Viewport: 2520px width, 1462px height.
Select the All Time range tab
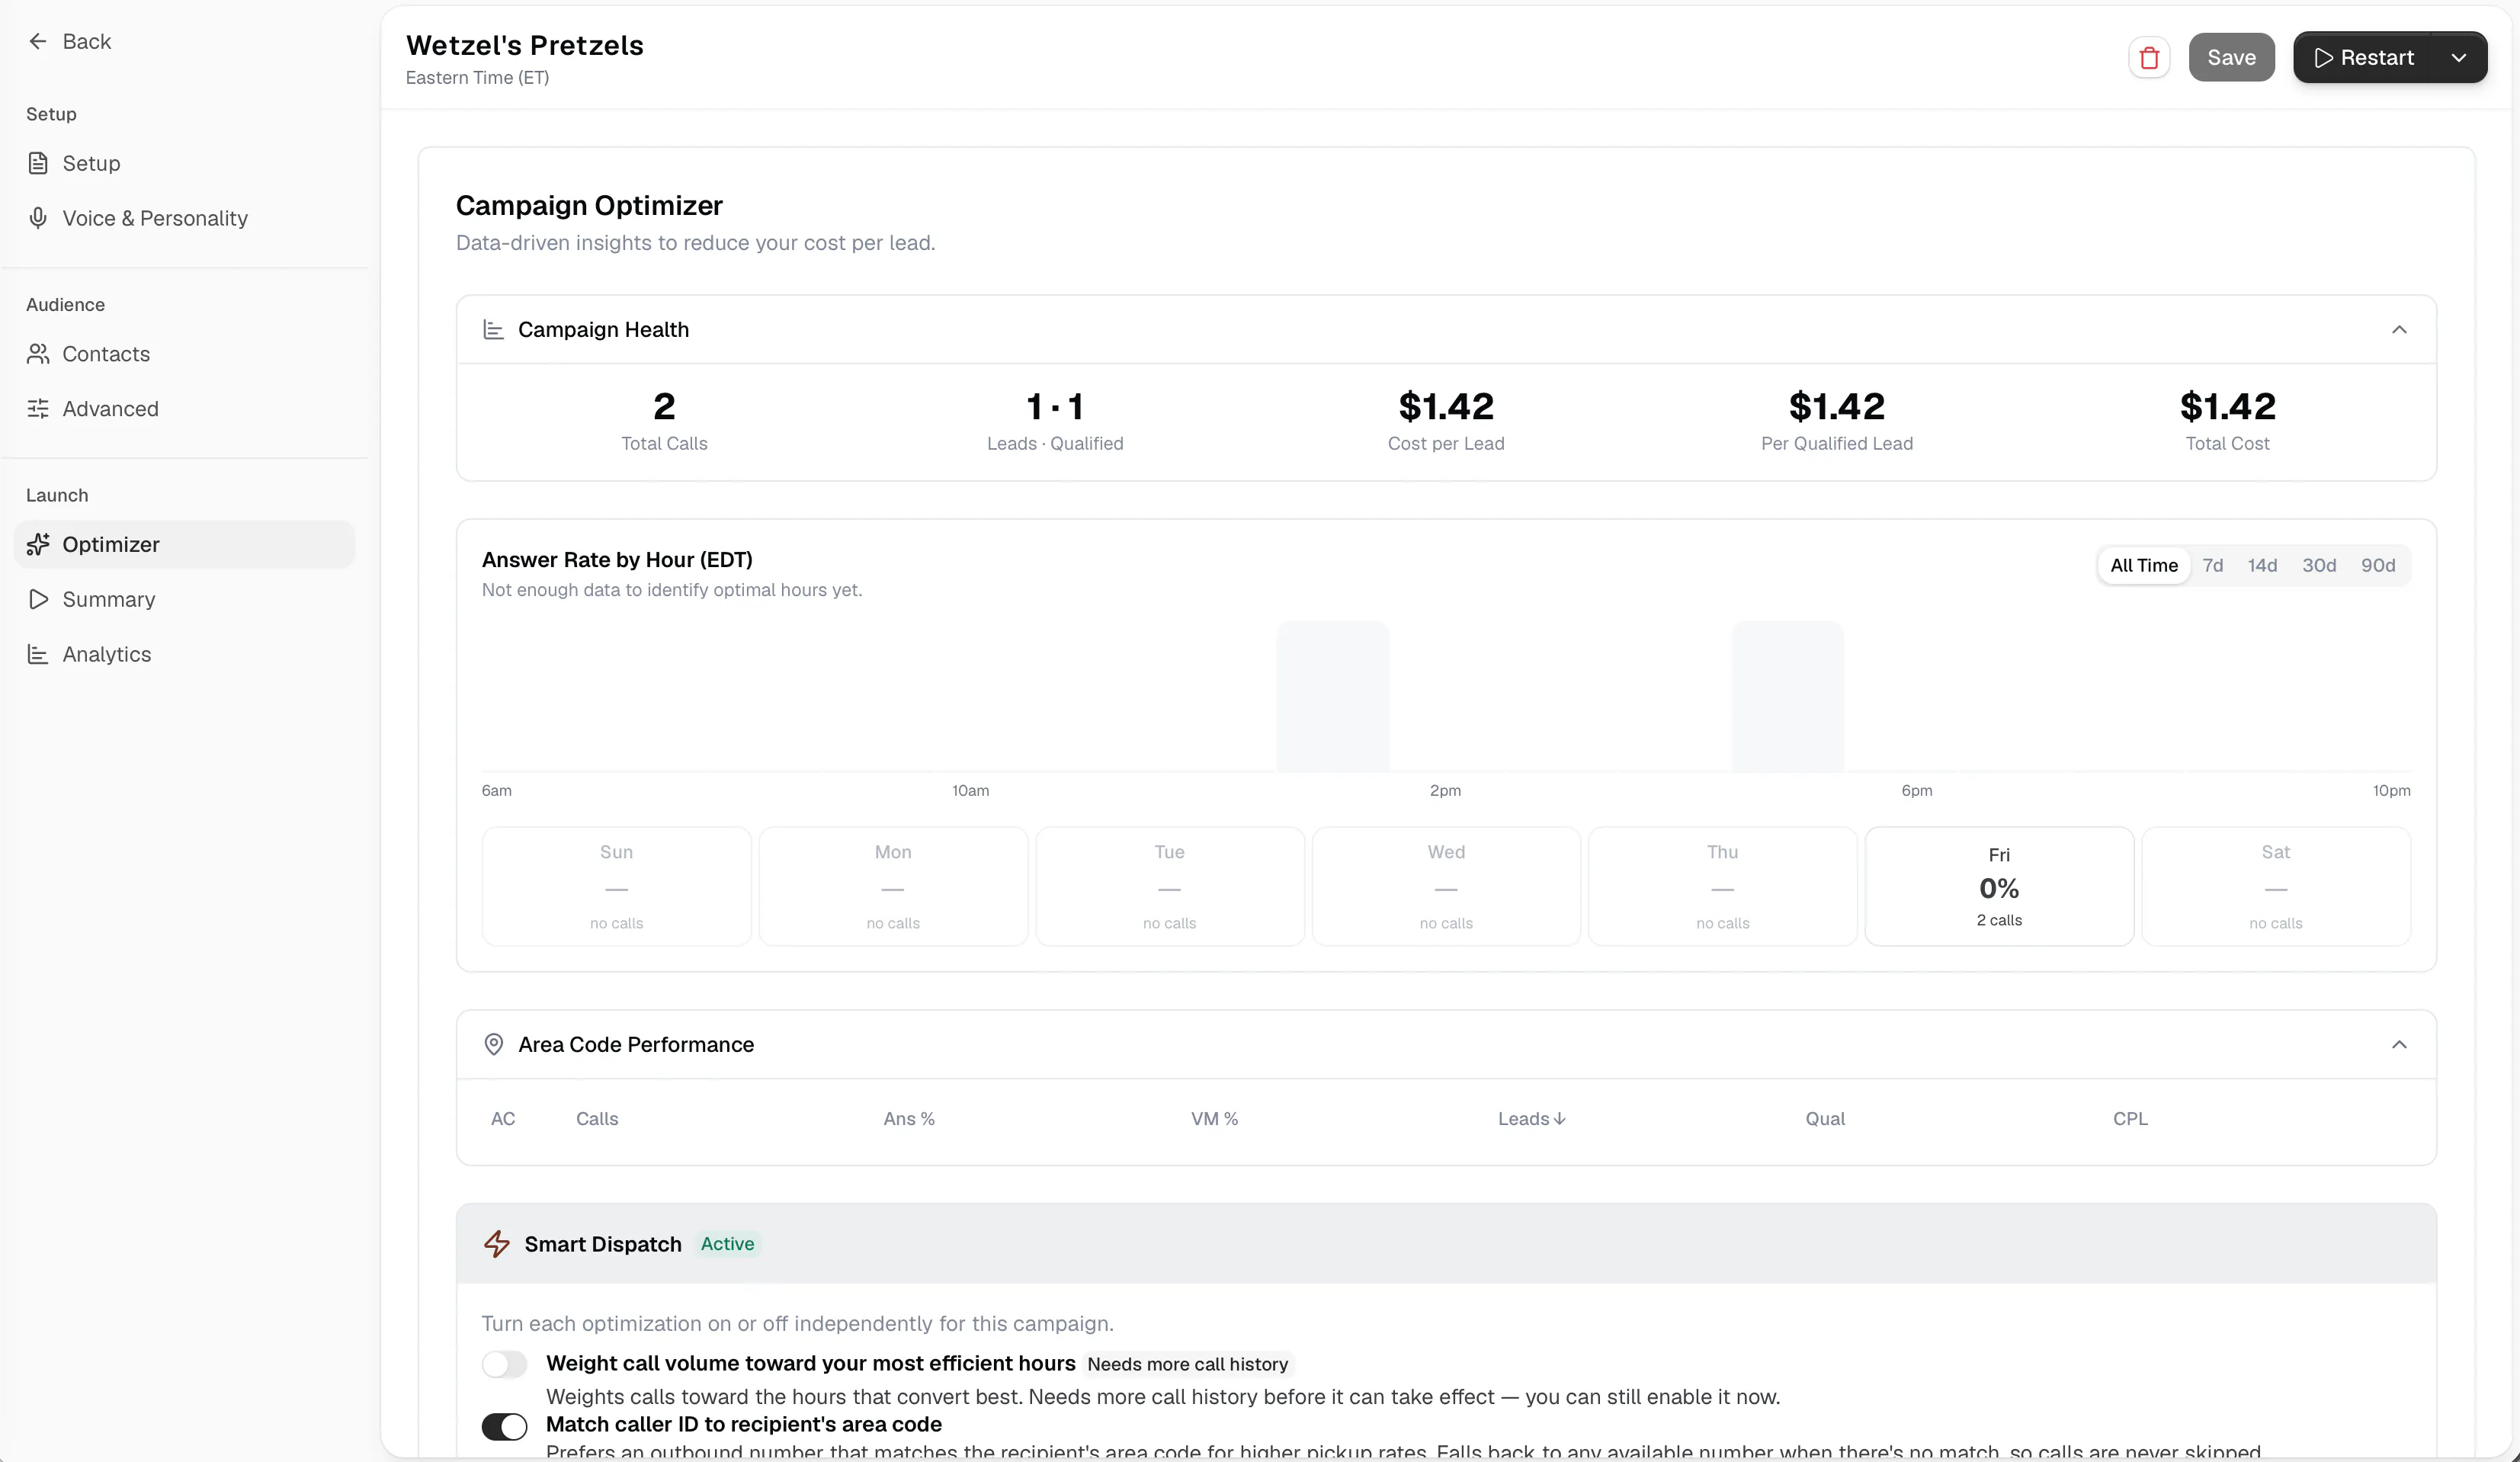pos(2143,565)
